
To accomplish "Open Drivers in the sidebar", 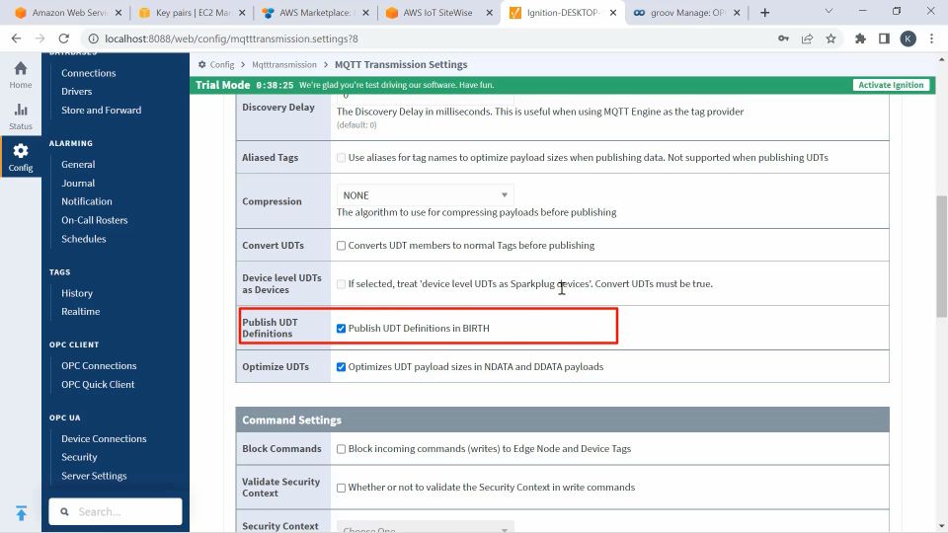I will [76, 91].
